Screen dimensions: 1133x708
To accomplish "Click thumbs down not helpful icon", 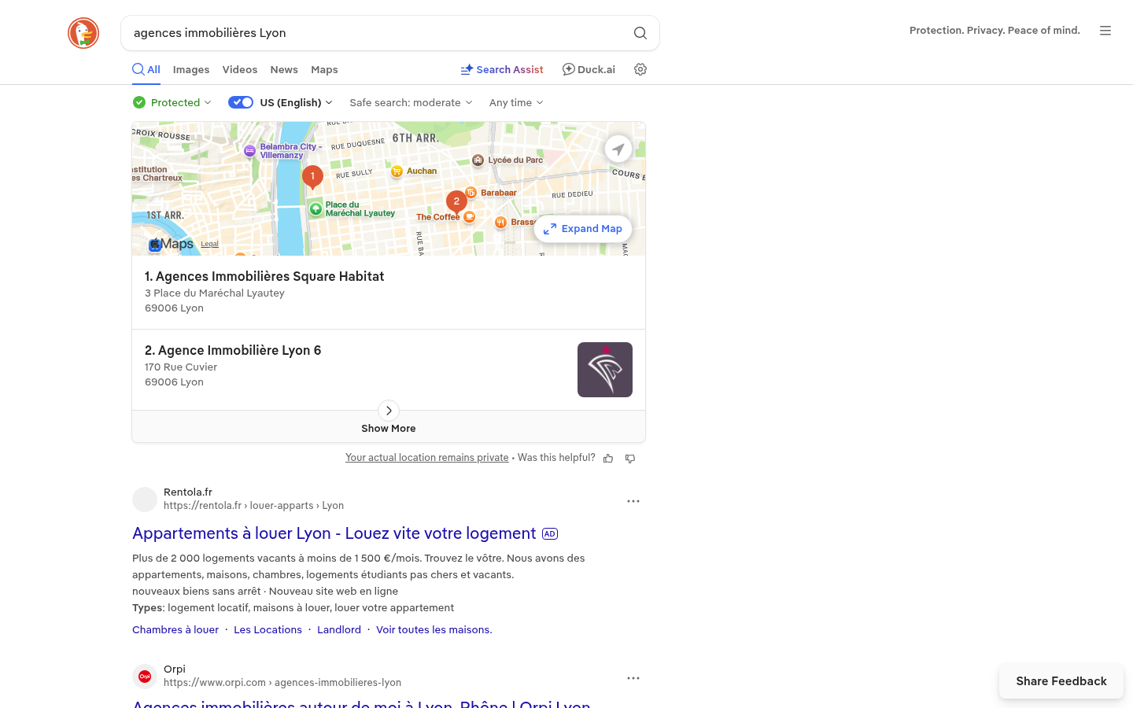I will pyautogui.click(x=630, y=459).
